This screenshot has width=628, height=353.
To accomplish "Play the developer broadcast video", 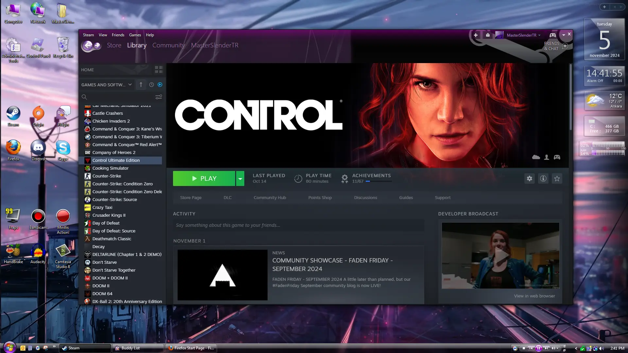I will 500,256.
